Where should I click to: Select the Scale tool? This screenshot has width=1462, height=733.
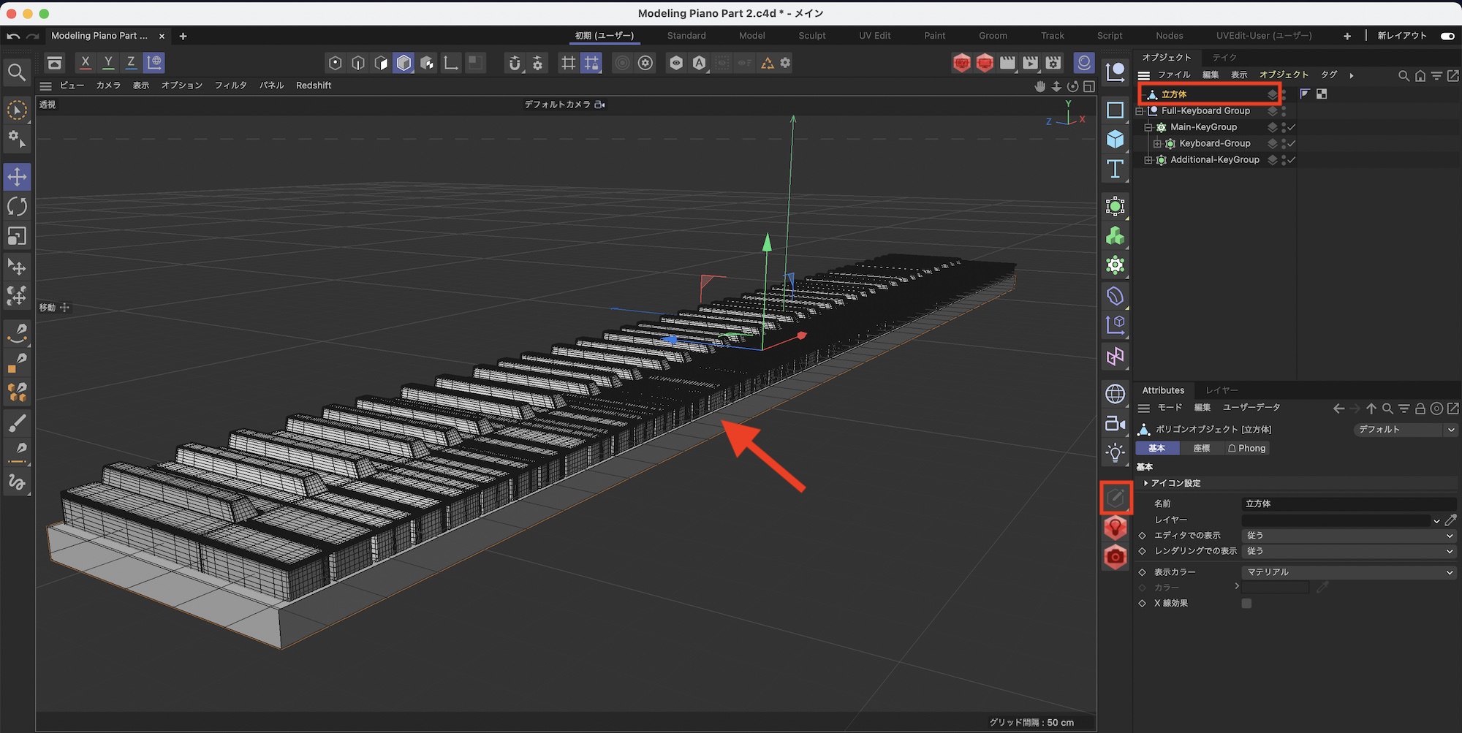click(x=17, y=236)
